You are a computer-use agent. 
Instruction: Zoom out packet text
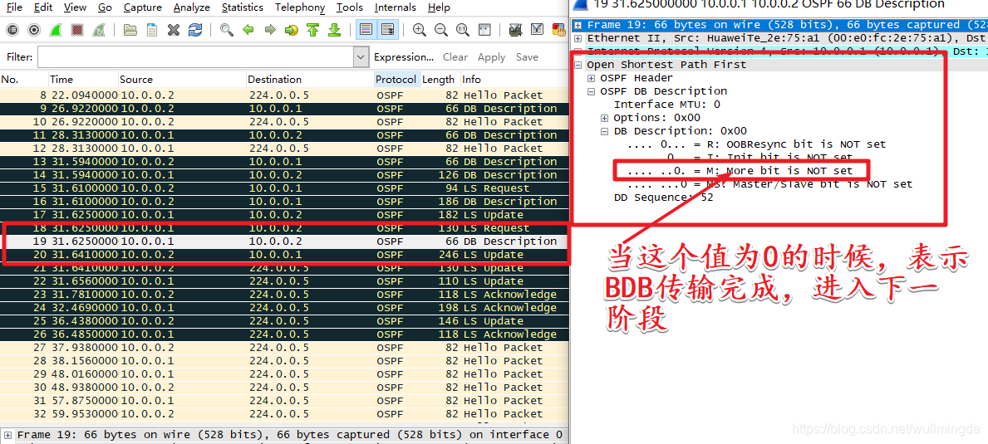point(440,30)
